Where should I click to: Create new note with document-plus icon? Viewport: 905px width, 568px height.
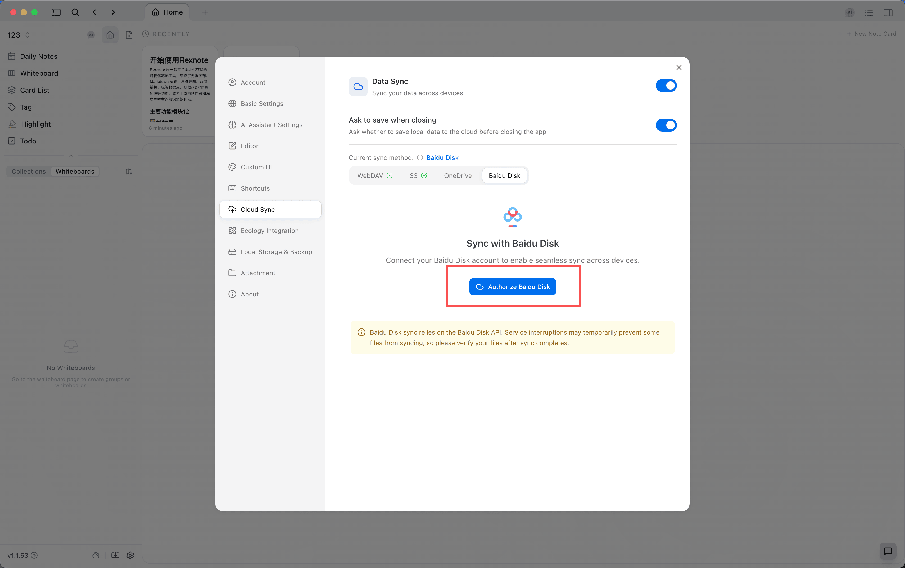[x=129, y=35]
